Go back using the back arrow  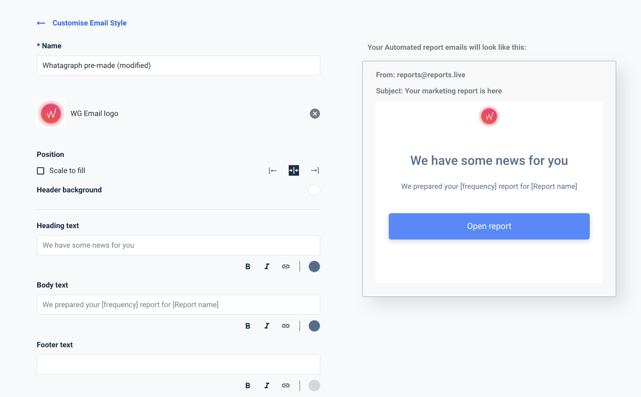click(40, 23)
